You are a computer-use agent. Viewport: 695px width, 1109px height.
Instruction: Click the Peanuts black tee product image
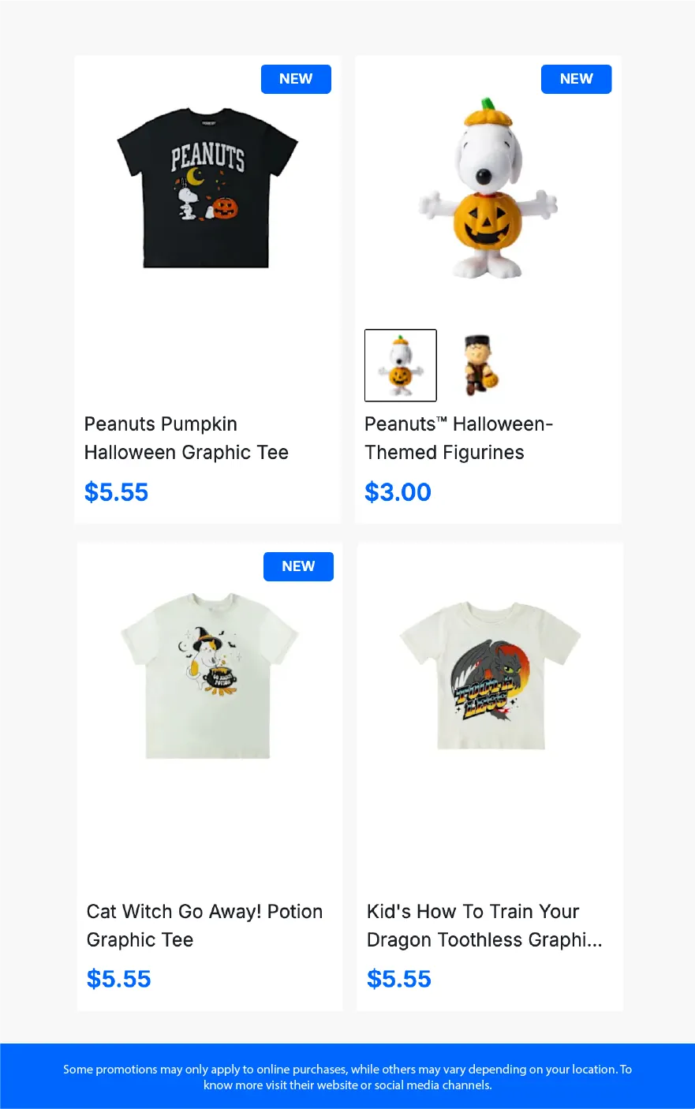[207, 189]
